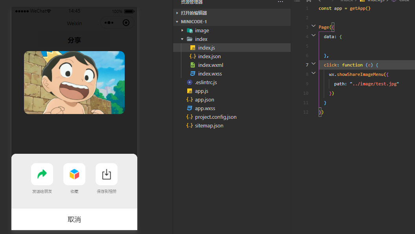Open the explorer panel more actions ellipsis
Image resolution: width=415 pixels, height=234 pixels.
[x=280, y=2]
